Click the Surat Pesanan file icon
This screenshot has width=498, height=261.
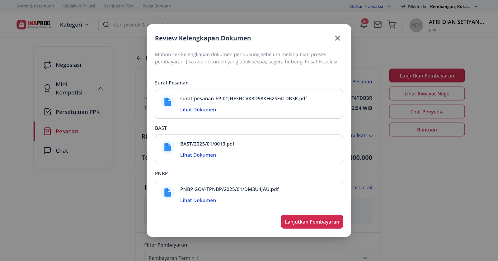click(168, 102)
